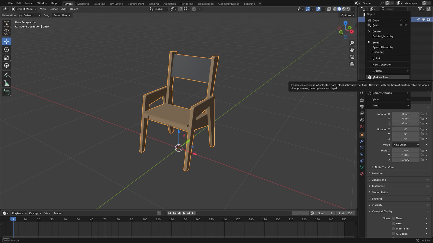Switch to rendered viewport shading
Viewport: 433px width, 243px height.
click(x=348, y=9)
